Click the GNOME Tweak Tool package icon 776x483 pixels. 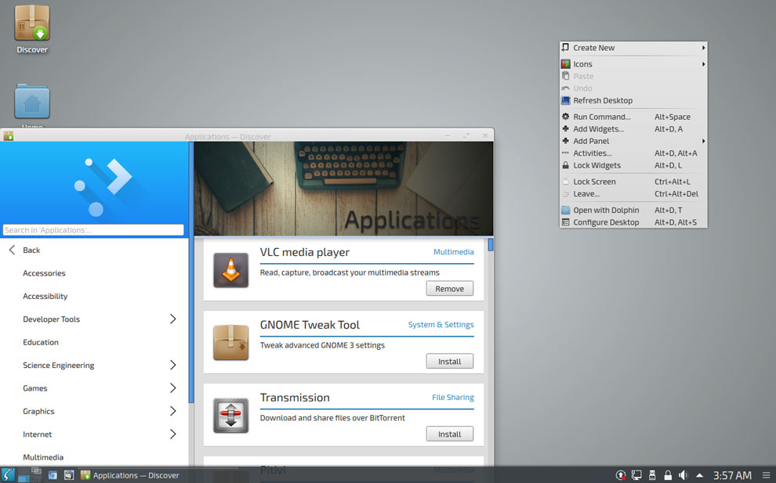point(231,342)
